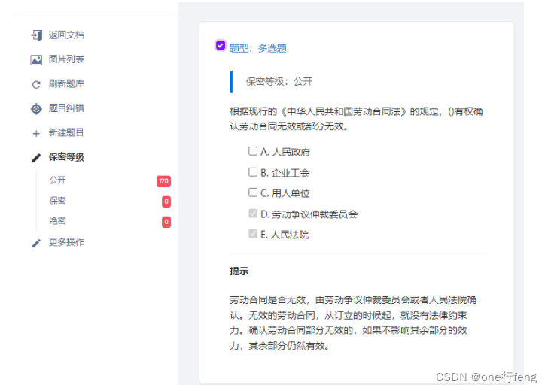Check option A. 人民政府
Viewport: 548px width, 391px height.
253,151
